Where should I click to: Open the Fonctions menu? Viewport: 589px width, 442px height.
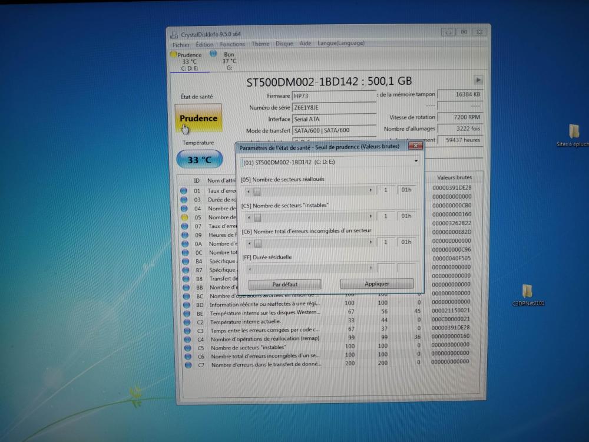pyautogui.click(x=232, y=44)
